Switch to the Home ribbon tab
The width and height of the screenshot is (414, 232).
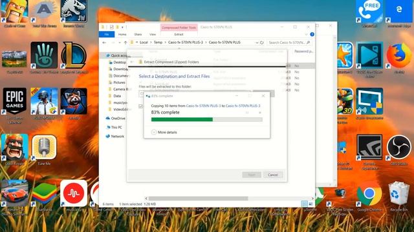click(122, 34)
